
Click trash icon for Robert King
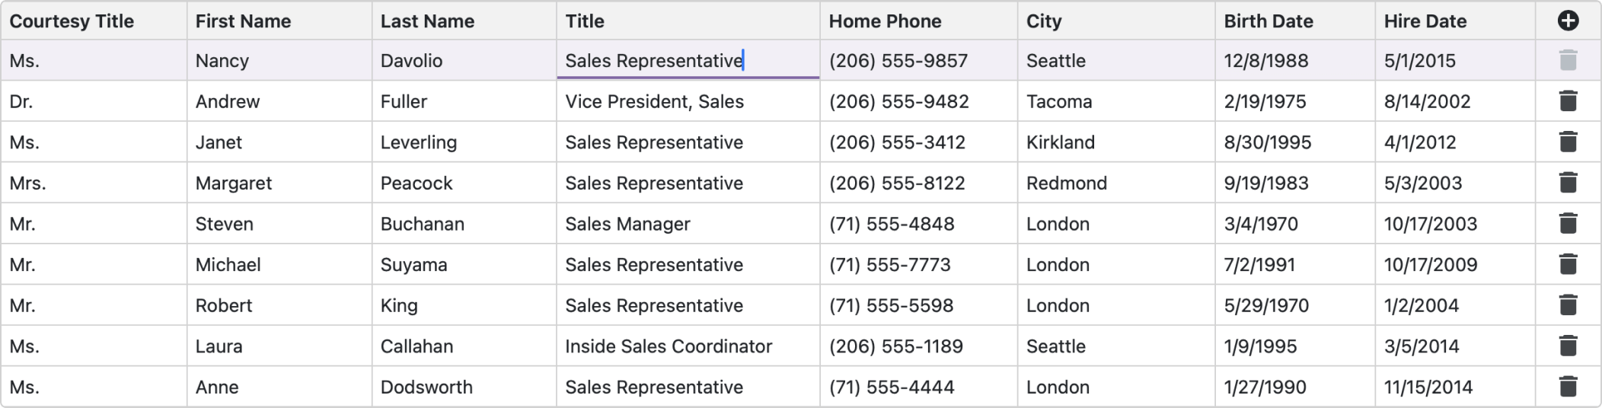[1568, 305]
